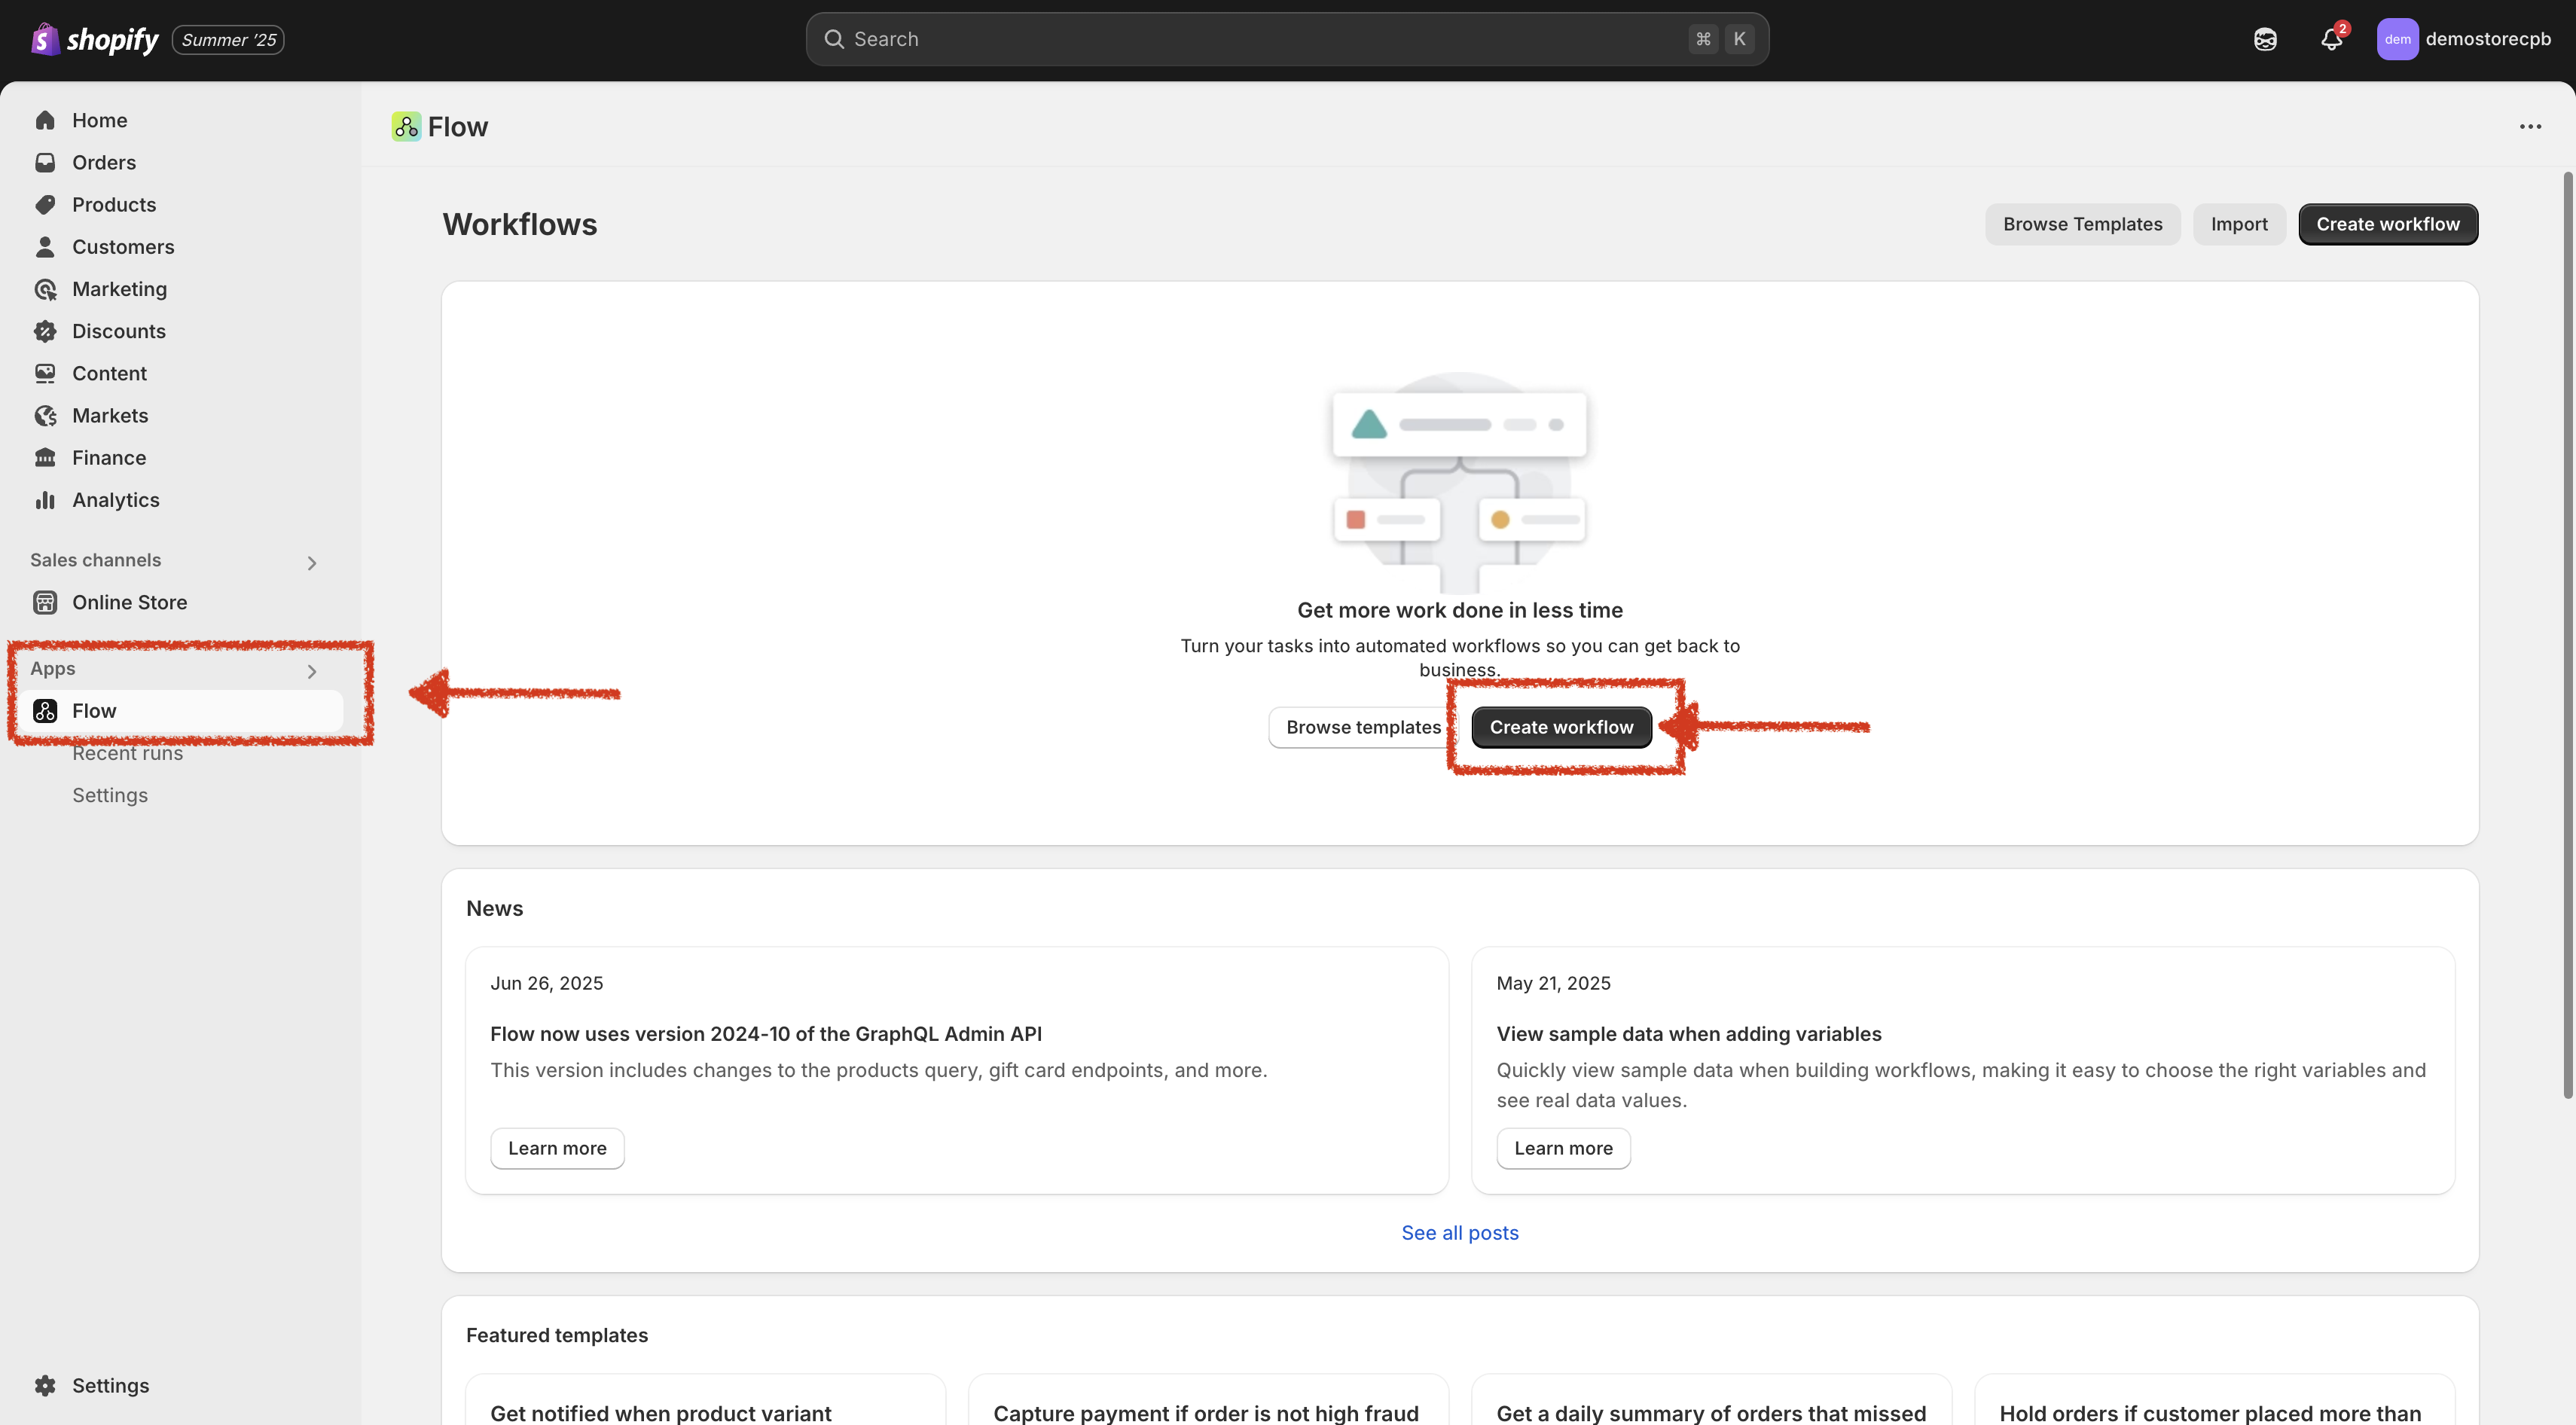Click the Flow logo beside the page title
2576x1425 pixels.
[x=406, y=126]
